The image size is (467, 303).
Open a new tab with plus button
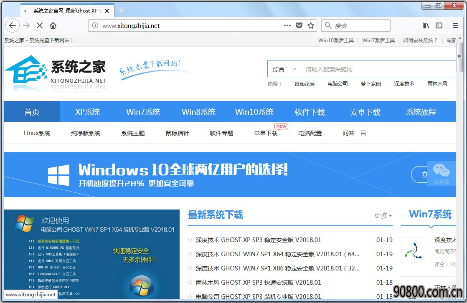point(121,10)
